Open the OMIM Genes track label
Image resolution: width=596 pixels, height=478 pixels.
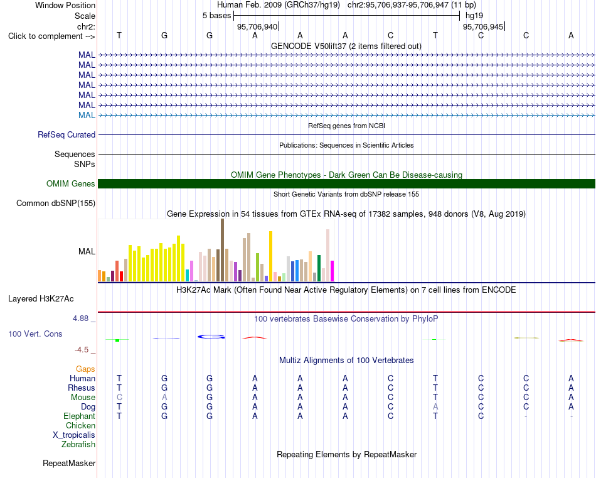click(x=70, y=184)
